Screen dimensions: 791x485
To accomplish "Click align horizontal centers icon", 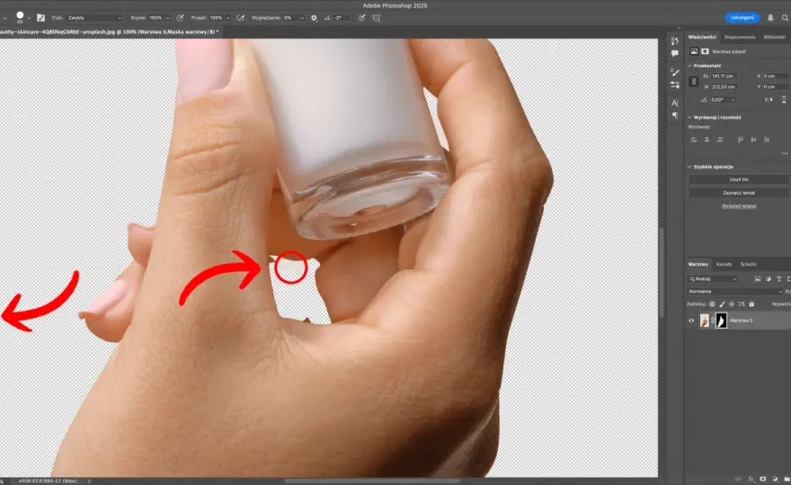I will pyautogui.click(x=707, y=139).
